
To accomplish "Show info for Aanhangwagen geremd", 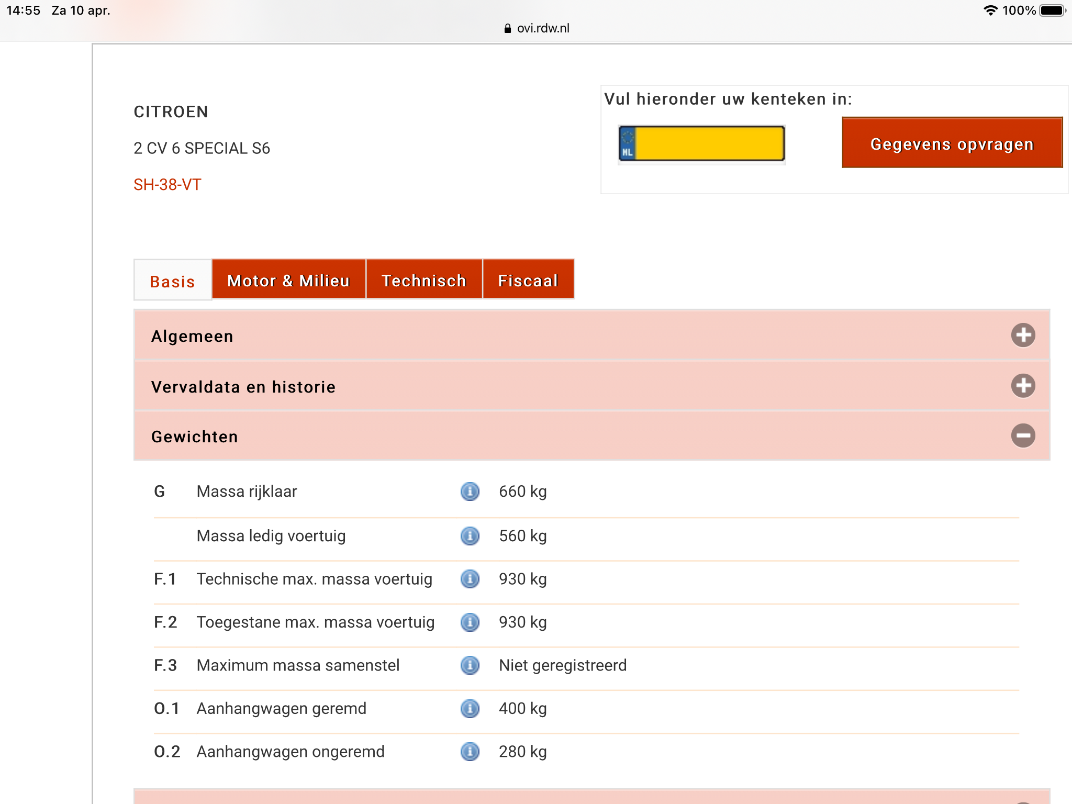I will tap(470, 709).
